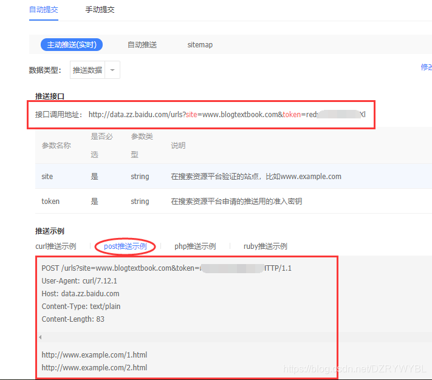Click the http://www.example.com/1.html line
Image resolution: width=432 pixels, height=380 pixels.
(x=94, y=355)
